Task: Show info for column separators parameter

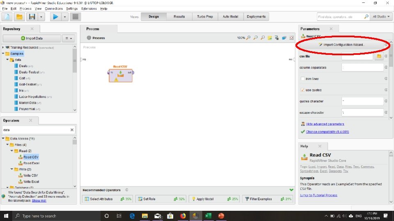Action: point(386,67)
